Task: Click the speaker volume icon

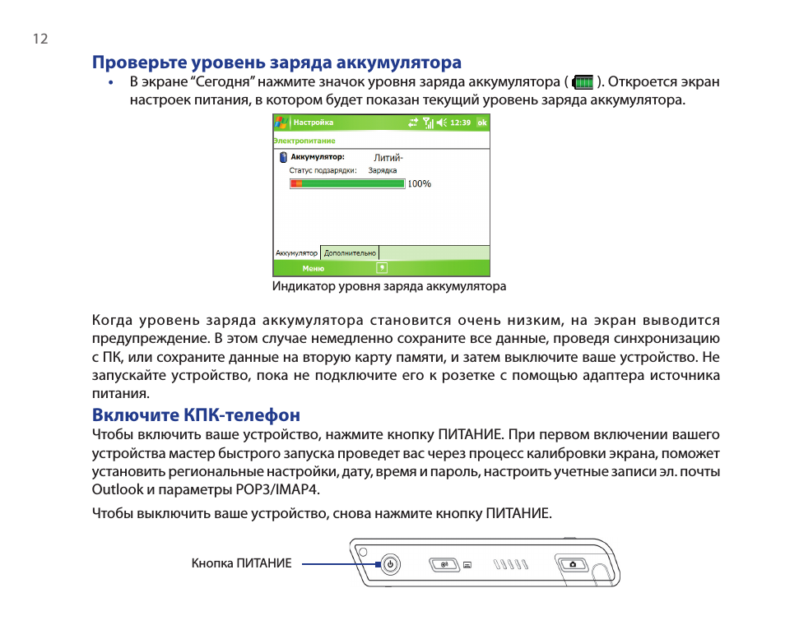Action: (x=442, y=123)
